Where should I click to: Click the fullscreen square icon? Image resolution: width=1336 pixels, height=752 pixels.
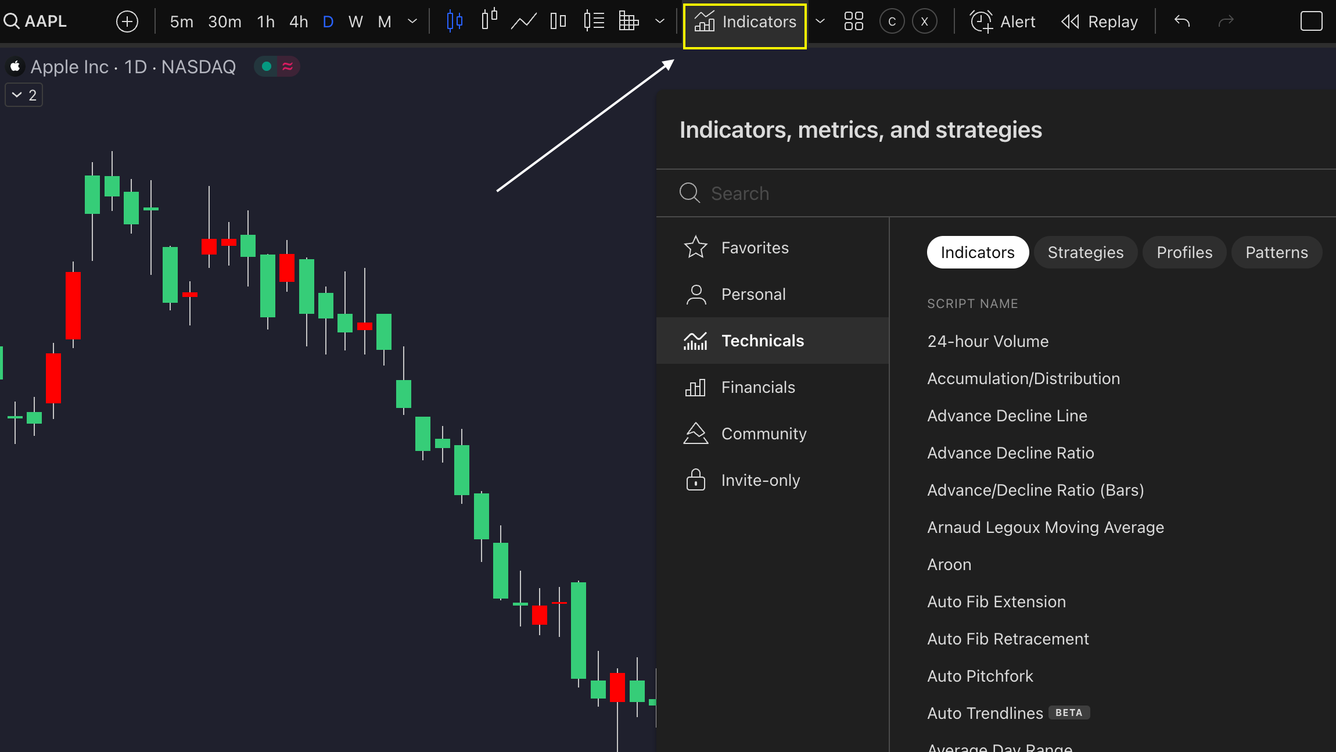tap(1311, 22)
